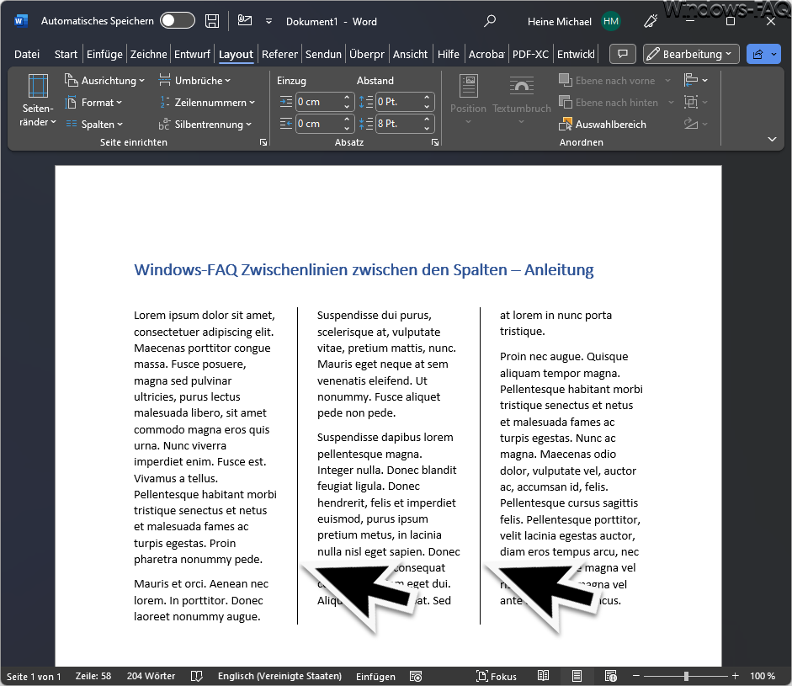Click the blue share button

pyautogui.click(x=763, y=54)
